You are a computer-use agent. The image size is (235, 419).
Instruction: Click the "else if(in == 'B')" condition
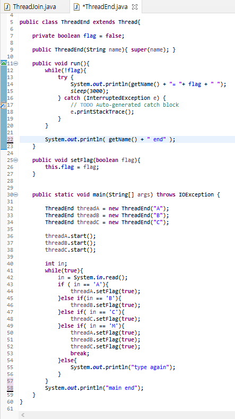click(90, 298)
